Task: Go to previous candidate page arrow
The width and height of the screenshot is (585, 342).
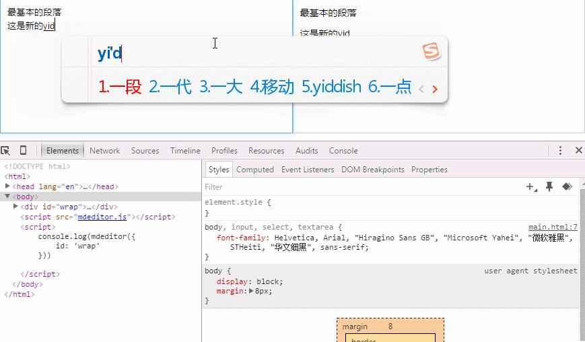Action: point(421,89)
